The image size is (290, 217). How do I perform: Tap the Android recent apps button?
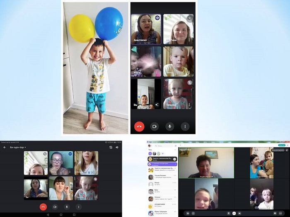pos(74,215)
